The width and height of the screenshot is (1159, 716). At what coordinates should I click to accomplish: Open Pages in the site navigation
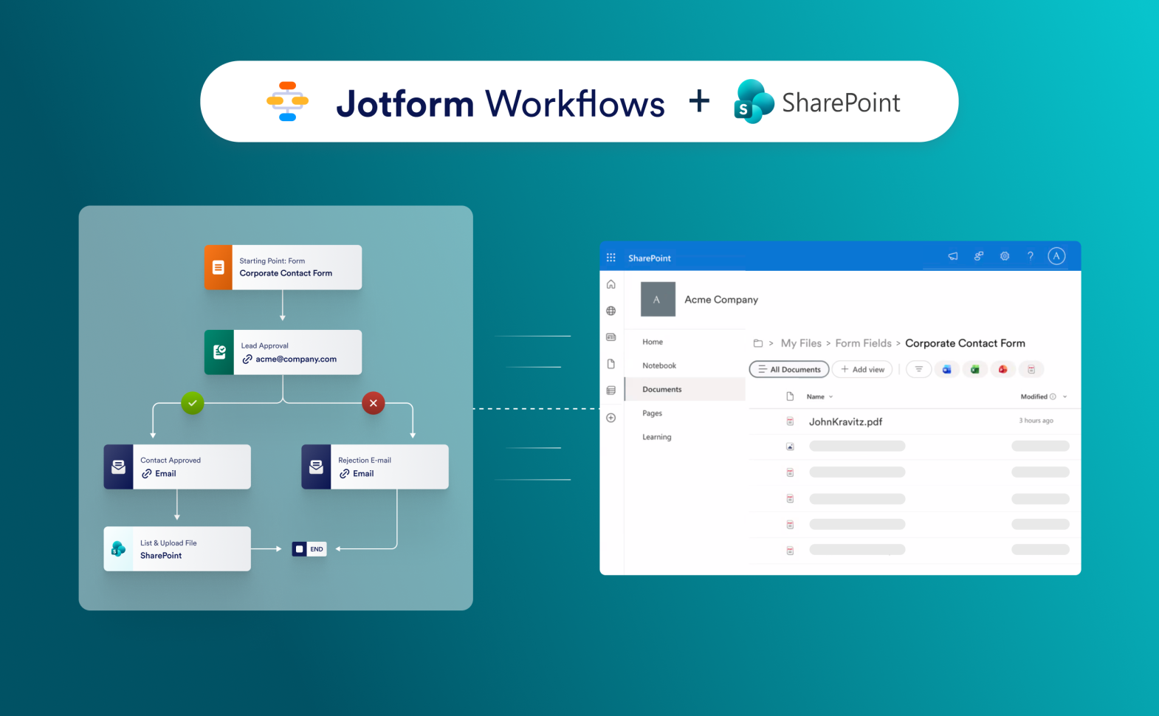tap(652, 413)
